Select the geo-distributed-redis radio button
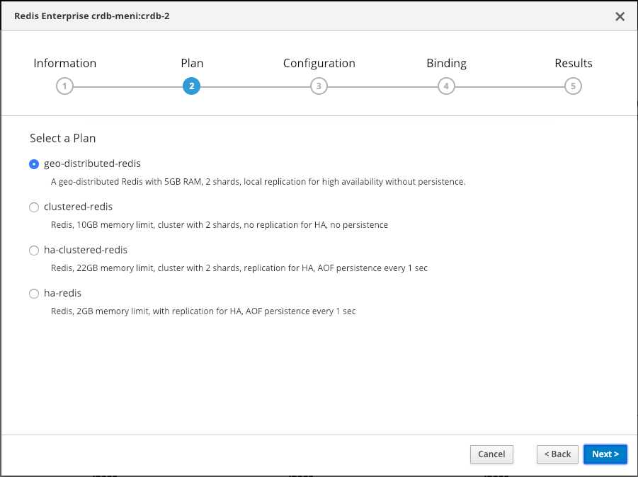Image resolution: width=638 pixels, height=477 pixels. (x=34, y=164)
